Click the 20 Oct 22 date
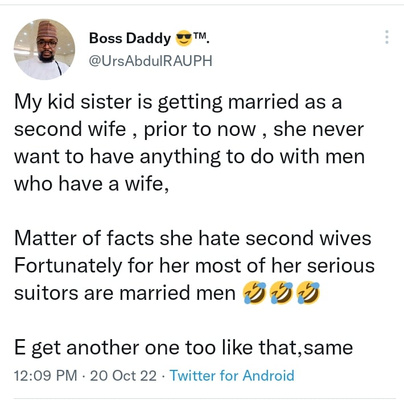The width and height of the screenshot is (404, 400). [118, 376]
